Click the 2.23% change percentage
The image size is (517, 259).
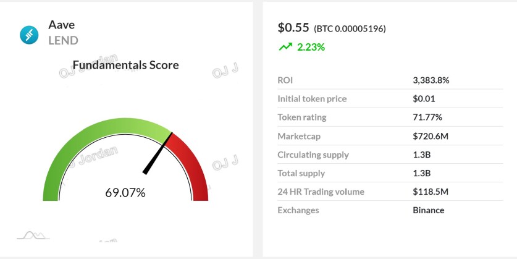tap(311, 47)
